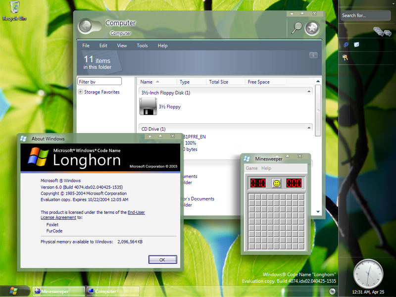Viewport: 396px width, 297px height.
Task: Click the sidebar Search for field
Action: click(365, 15)
